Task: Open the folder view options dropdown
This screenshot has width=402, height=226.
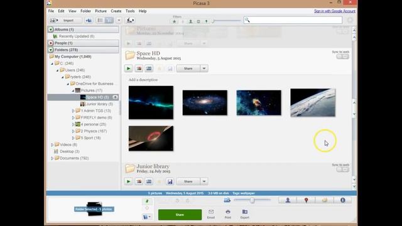Action: point(119,21)
